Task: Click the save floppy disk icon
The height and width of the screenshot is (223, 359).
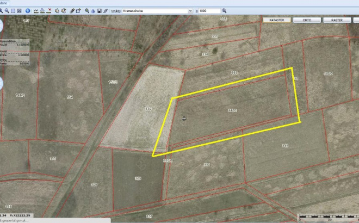Action: coord(100,11)
